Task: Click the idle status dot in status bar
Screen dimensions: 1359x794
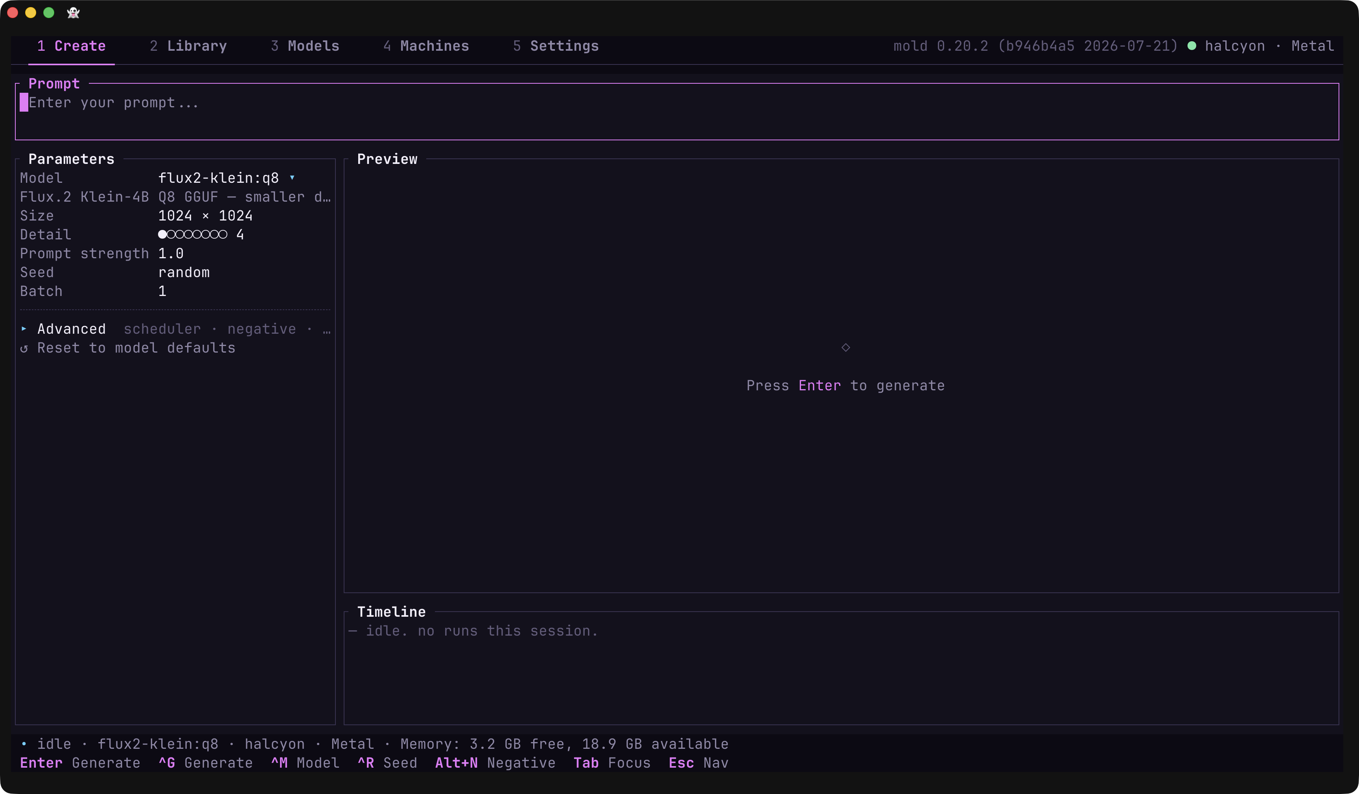Action: pyautogui.click(x=24, y=744)
